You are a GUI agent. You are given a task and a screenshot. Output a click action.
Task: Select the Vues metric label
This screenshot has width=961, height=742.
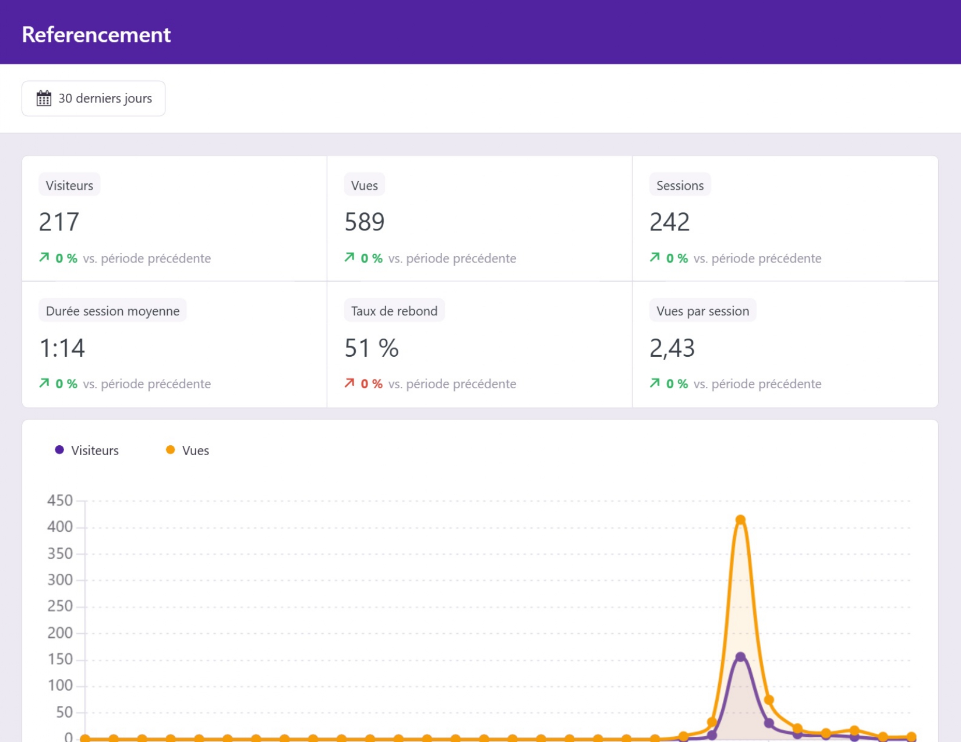[365, 185]
